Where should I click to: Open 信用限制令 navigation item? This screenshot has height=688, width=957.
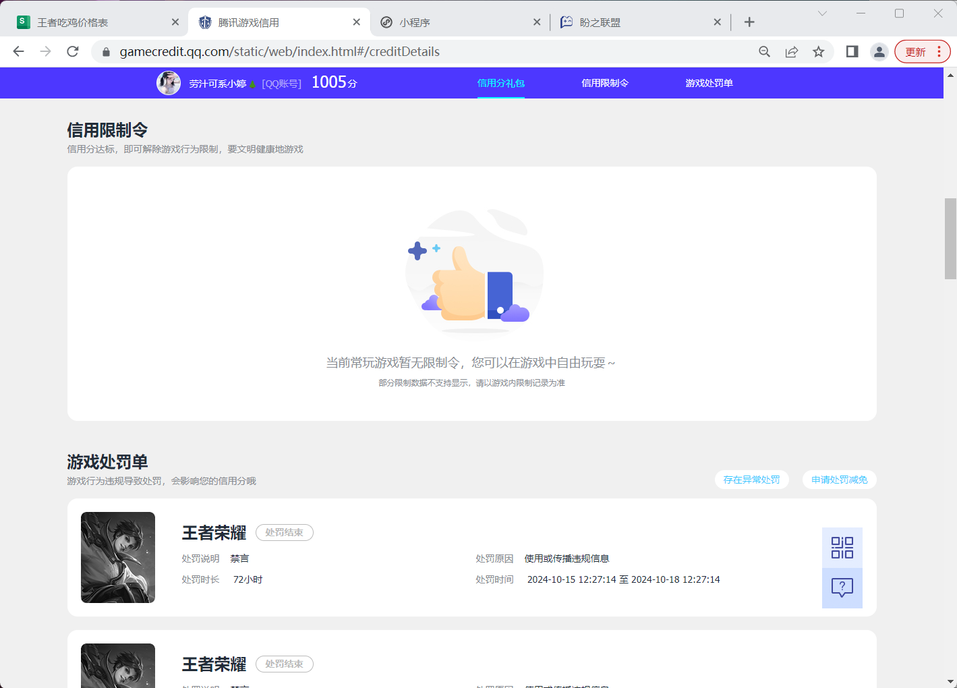pyautogui.click(x=605, y=83)
